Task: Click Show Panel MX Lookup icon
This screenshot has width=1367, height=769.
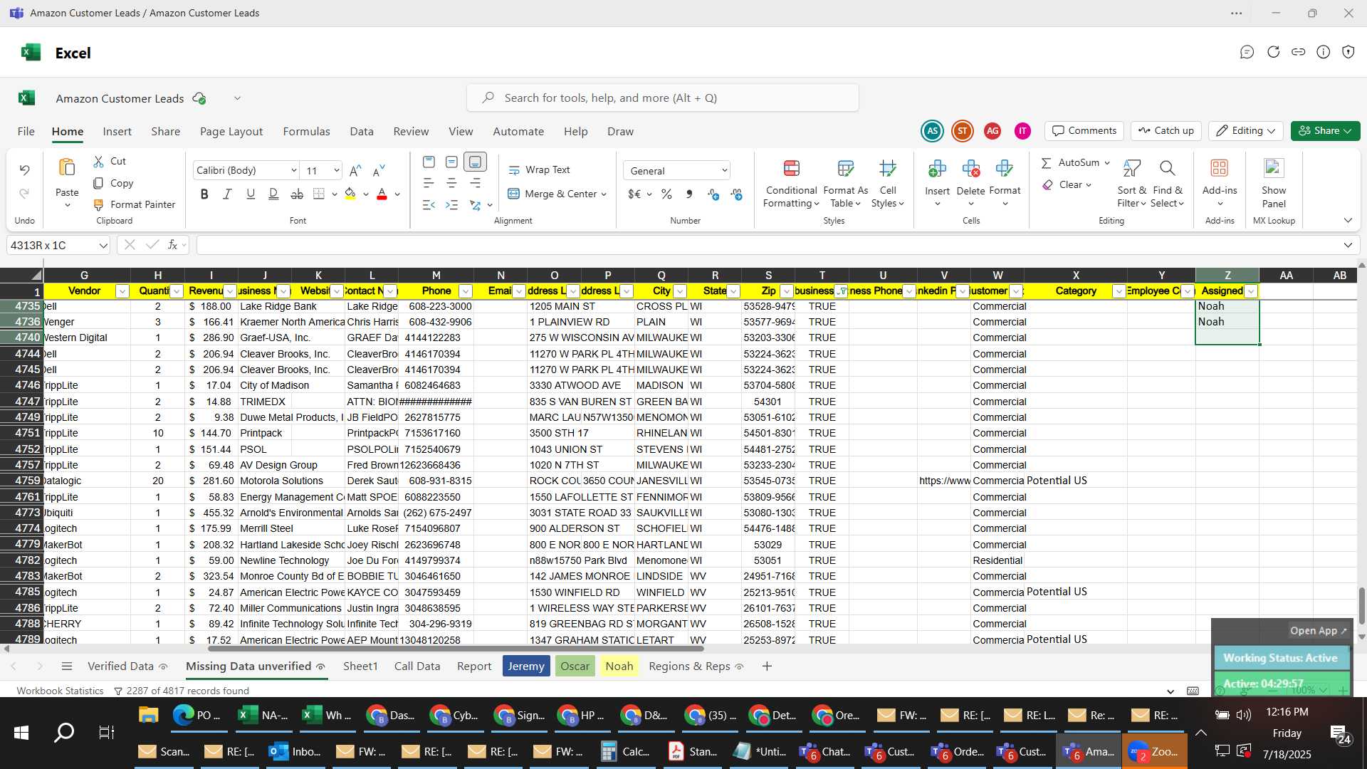Action: click(x=1273, y=168)
